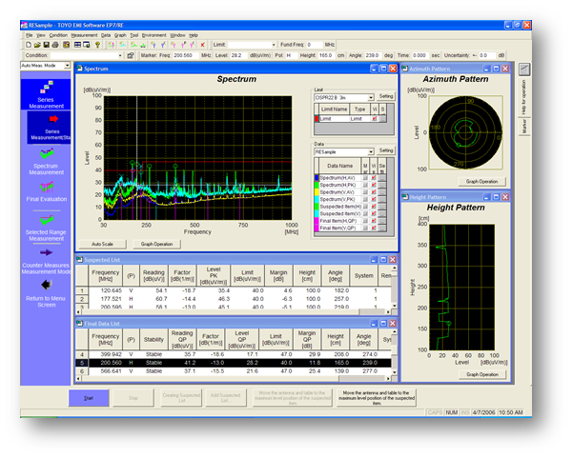Click the Fund Freq input field
The height and width of the screenshot is (458, 572).
coord(314,45)
